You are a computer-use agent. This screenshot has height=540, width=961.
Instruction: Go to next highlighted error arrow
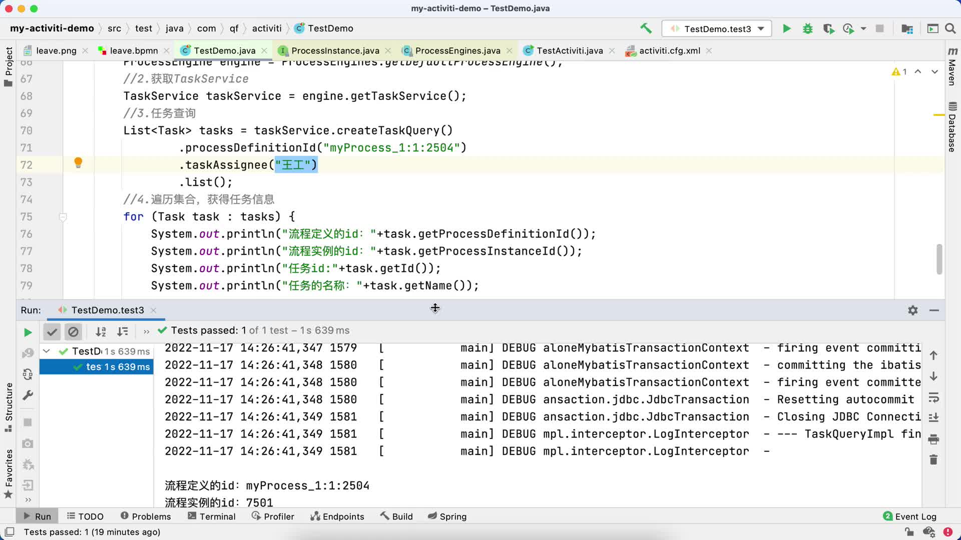[x=934, y=72]
